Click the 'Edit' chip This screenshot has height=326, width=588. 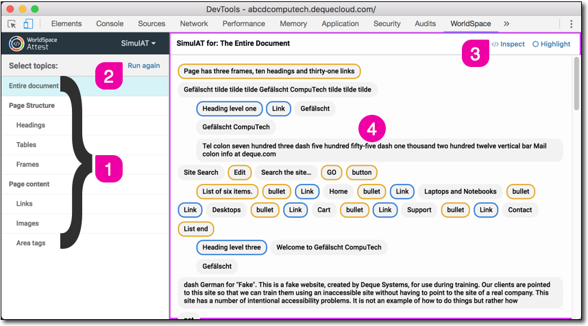240,172
